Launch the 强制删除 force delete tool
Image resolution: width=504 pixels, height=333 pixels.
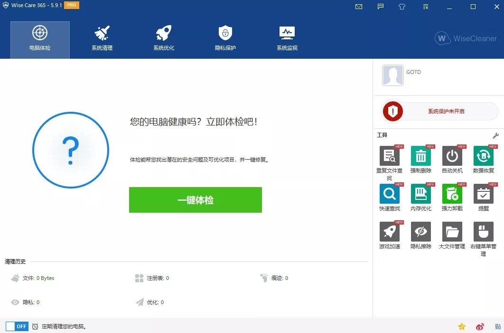click(x=420, y=156)
